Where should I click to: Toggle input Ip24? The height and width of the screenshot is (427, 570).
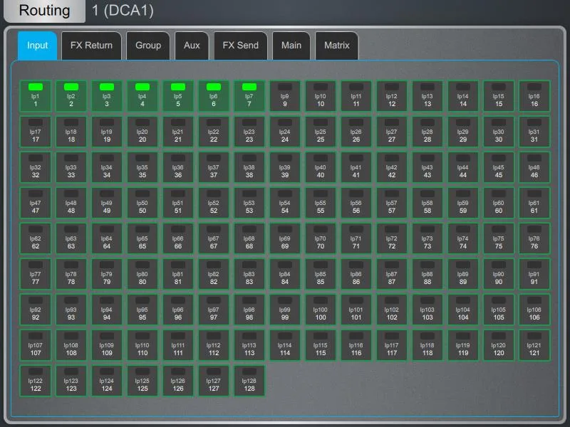point(284,132)
